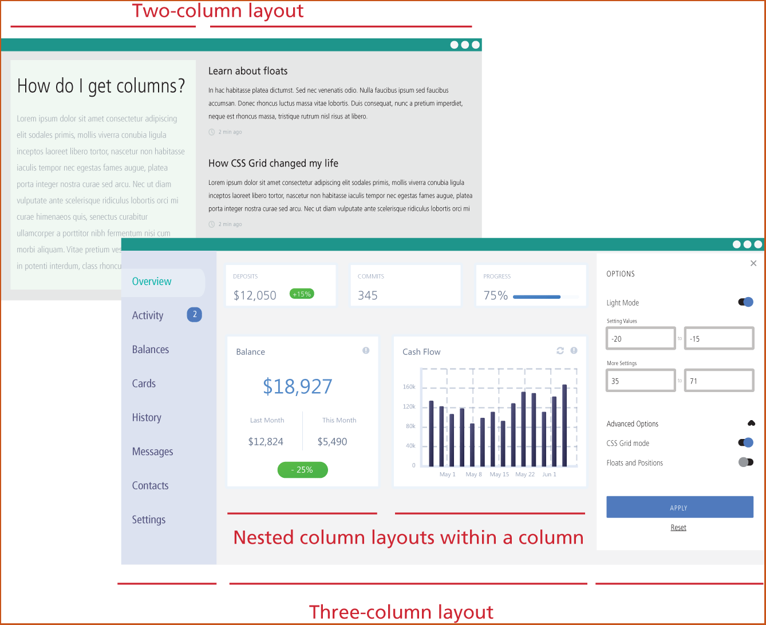Disable the CSS Grid mode switch
This screenshot has height=625, width=766.
pyautogui.click(x=745, y=442)
